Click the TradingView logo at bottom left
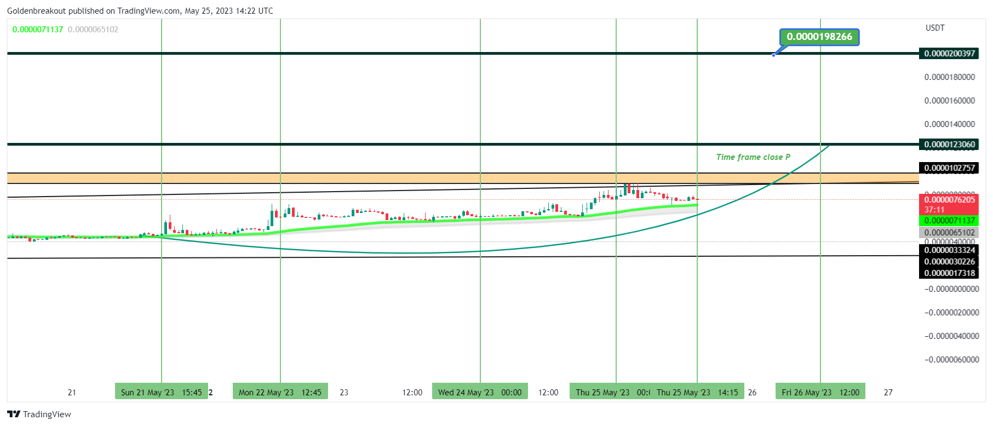Image resolution: width=993 pixels, height=426 pixels. pos(39,414)
